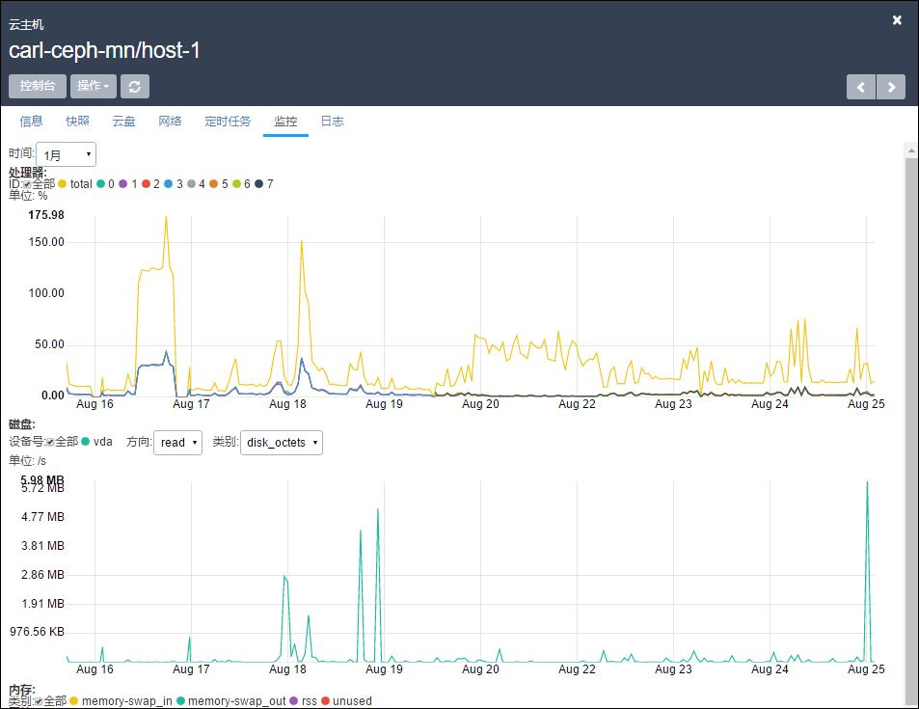This screenshot has height=709, width=919.
Task: Switch to the 云盘 tab
Action: pyautogui.click(x=123, y=122)
